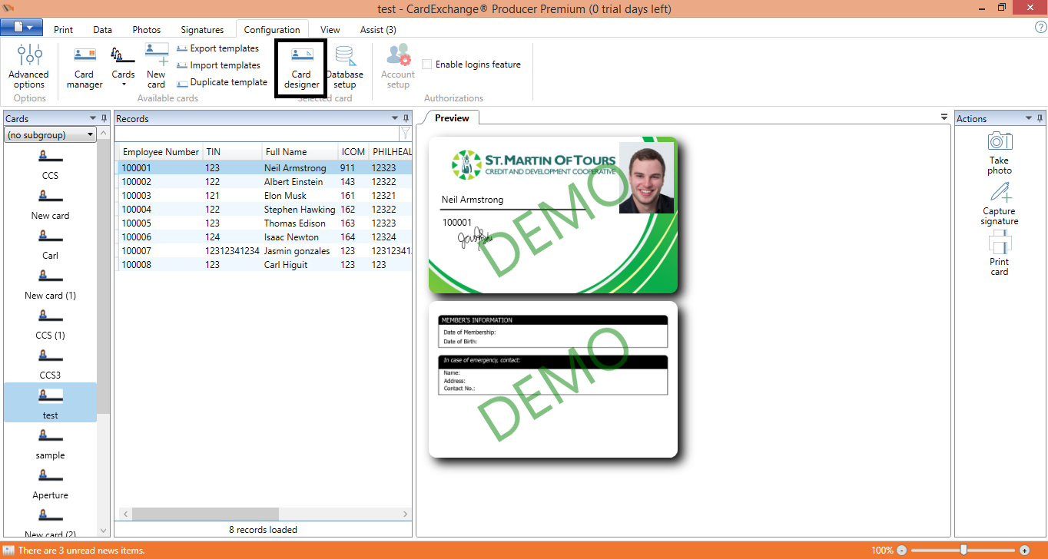Open the Preview pane dropdown arrow
The width and height of the screenshot is (1048, 559).
tap(944, 117)
